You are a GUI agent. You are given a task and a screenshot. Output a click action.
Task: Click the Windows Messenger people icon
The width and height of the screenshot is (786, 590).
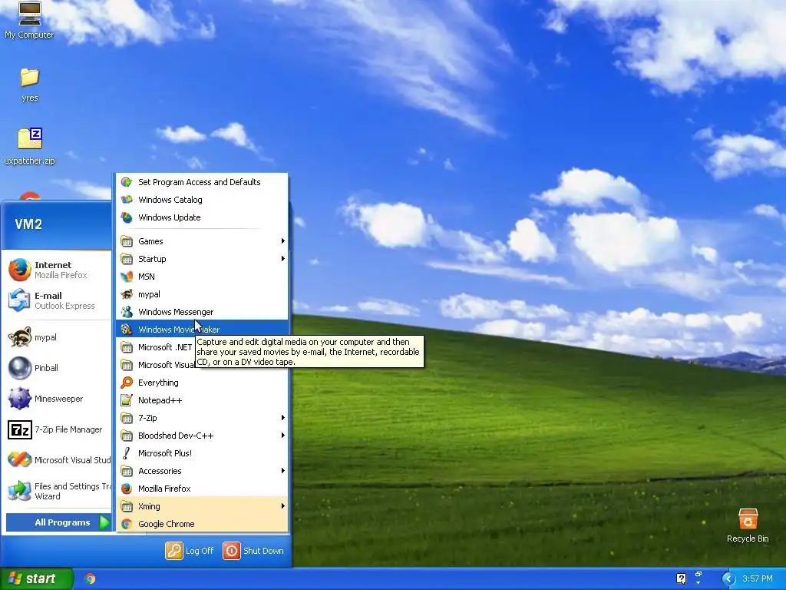[127, 312]
